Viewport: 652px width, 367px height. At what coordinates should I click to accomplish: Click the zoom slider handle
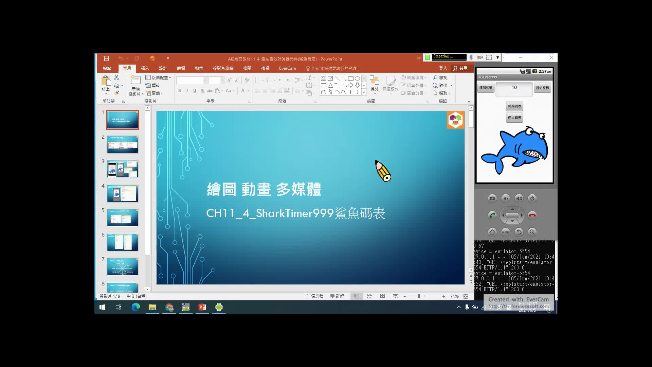[x=419, y=296]
